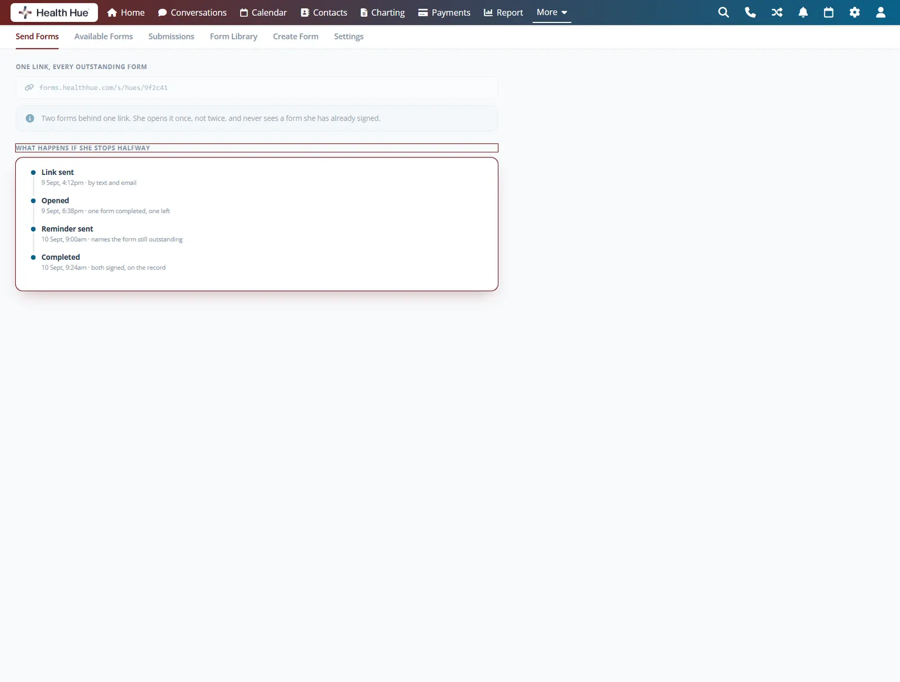This screenshot has height=682, width=900.
Task: Switch to Submissions tab
Action: [171, 37]
